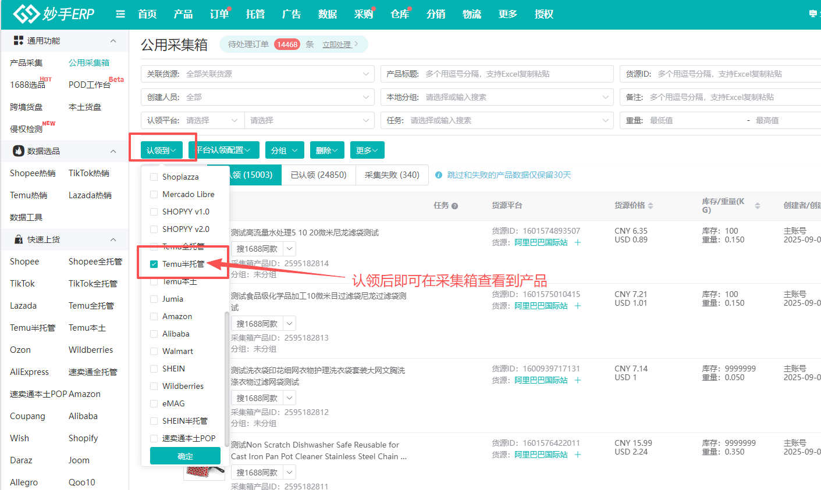Image resolution: width=821 pixels, height=490 pixels.
Task: Check the Shoplazza checkbox
Action: click(154, 177)
